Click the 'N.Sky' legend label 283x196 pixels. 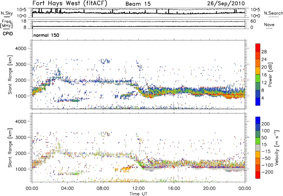7,13
